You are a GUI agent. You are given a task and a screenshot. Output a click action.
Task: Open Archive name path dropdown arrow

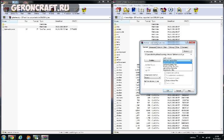[191, 54]
